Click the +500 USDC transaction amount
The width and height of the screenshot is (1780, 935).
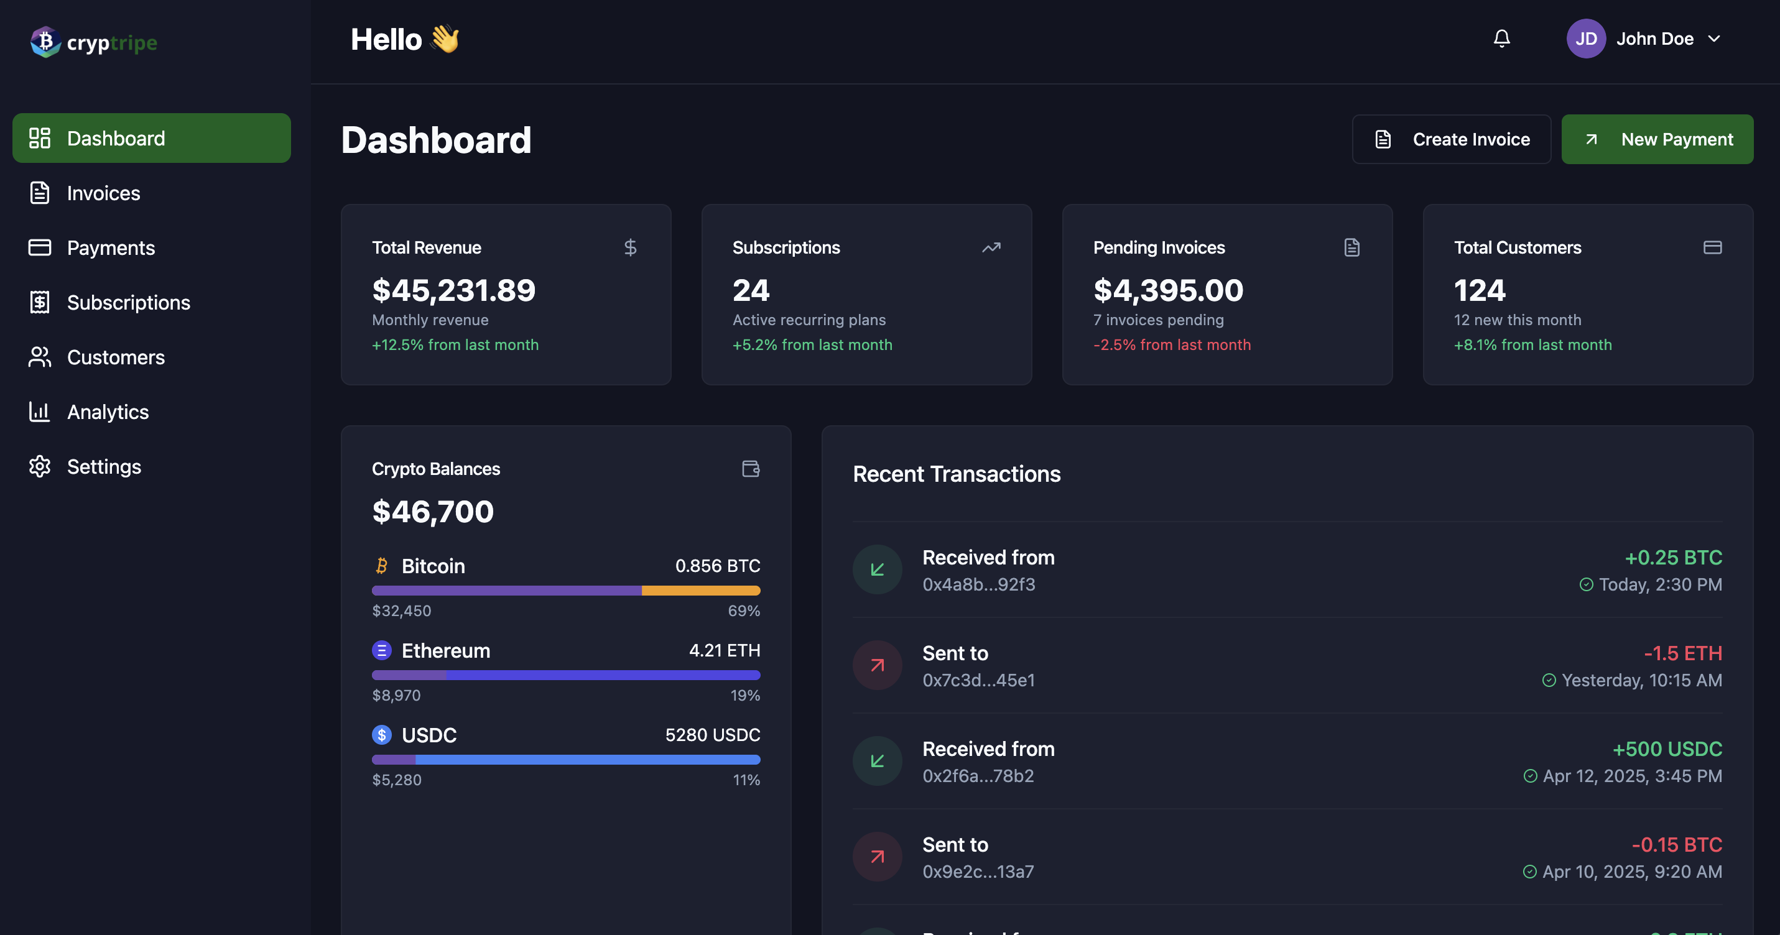(x=1667, y=748)
